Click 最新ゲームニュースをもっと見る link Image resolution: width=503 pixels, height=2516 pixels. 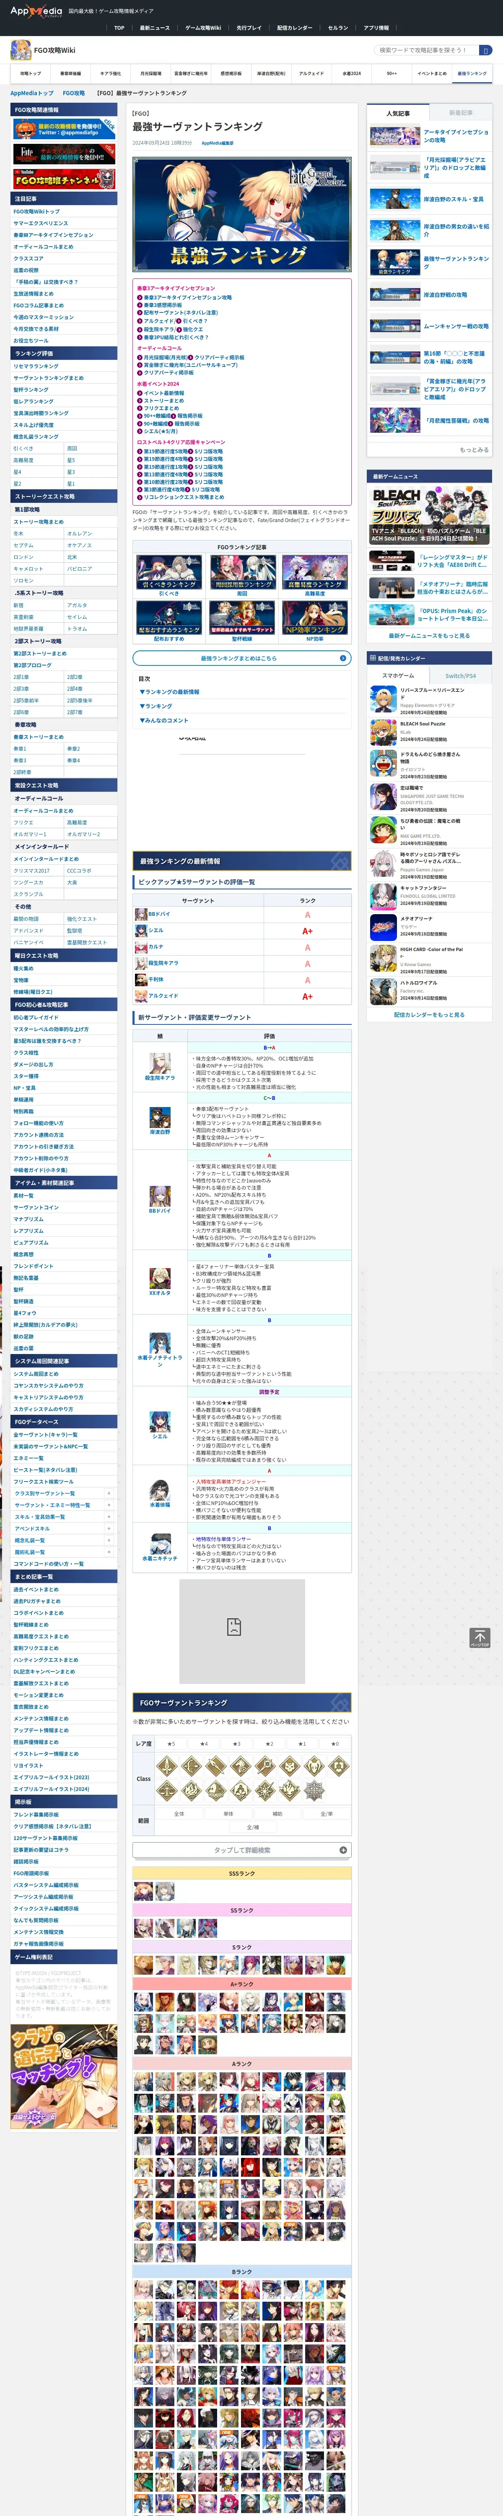430,635
